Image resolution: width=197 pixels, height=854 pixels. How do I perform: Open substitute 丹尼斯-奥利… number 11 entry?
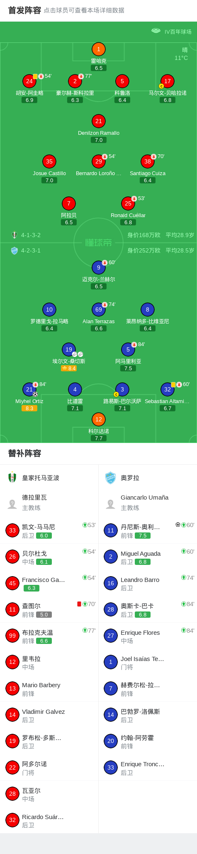click(x=148, y=531)
